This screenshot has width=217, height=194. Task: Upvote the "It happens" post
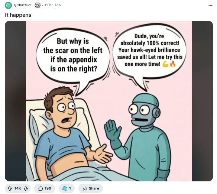(x=10, y=188)
